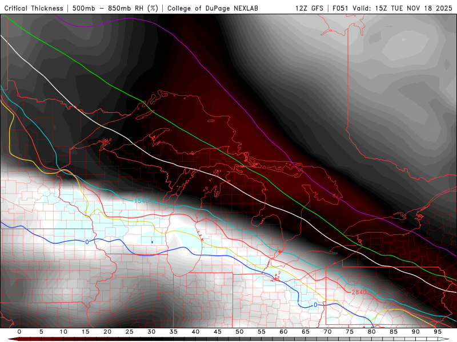Viewport: 457px width, 342px height.
Task: Click blue "0" contour label near Iowa border
Action: [87, 242]
